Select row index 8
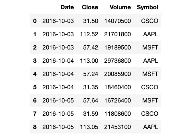Image resolution: width=183 pixels, height=136 pixels. pos(35,127)
